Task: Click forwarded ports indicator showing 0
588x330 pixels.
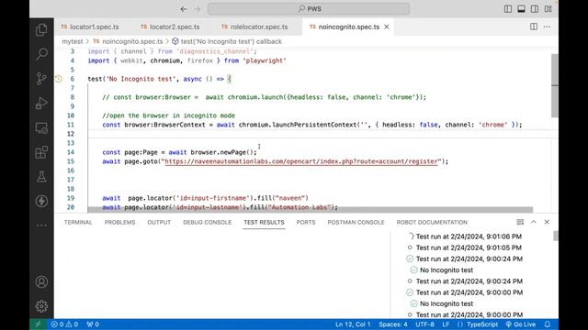Action: (x=92, y=324)
